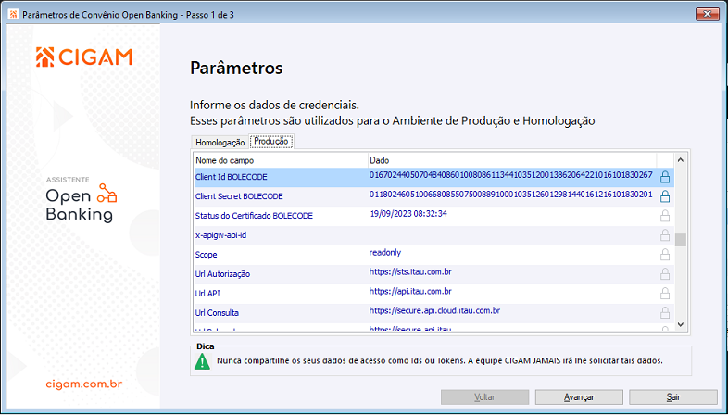This screenshot has width=728, height=415.
Task: Click the https://secure.api.cloud.itau.com.br value
Action: point(434,310)
